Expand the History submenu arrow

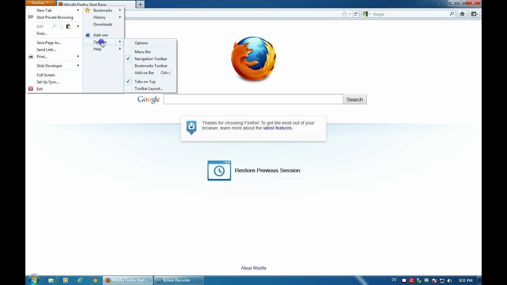[x=120, y=17]
